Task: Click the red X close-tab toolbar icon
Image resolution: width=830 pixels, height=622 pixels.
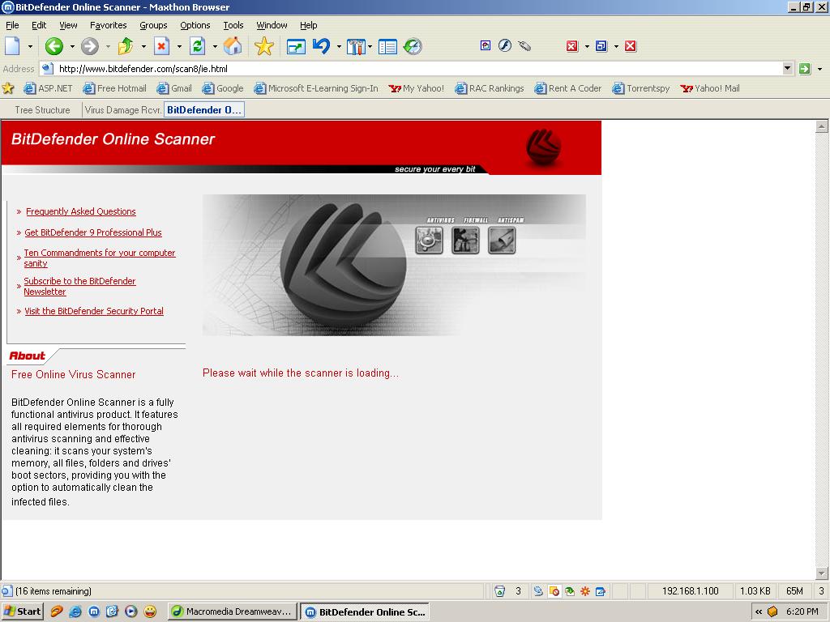Action: [x=630, y=46]
